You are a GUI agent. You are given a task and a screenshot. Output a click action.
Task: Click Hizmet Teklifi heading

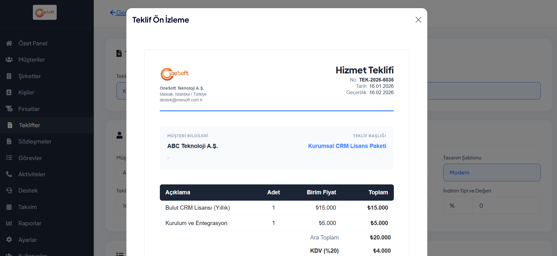(x=365, y=70)
